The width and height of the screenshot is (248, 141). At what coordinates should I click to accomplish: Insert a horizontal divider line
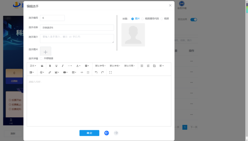(88, 72)
